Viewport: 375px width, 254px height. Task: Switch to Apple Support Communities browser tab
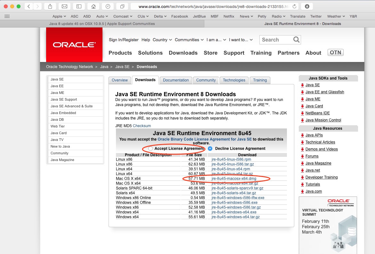pos(102,24)
